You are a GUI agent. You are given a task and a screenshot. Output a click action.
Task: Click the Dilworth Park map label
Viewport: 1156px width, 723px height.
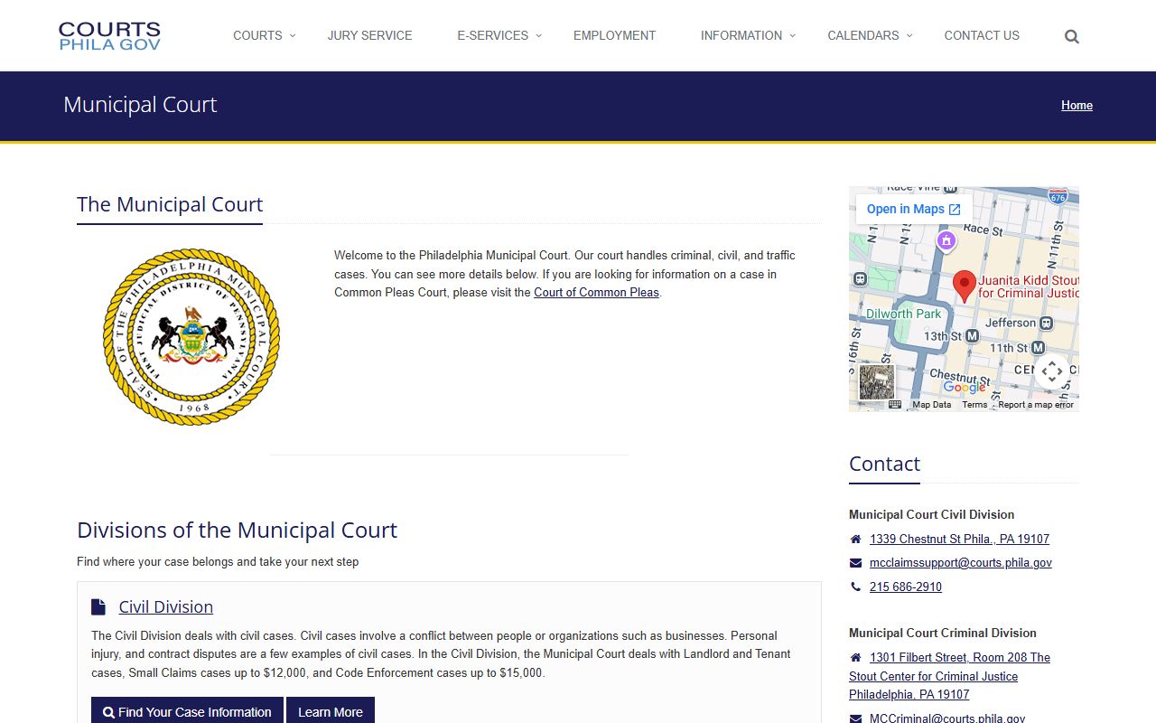coord(904,314)
